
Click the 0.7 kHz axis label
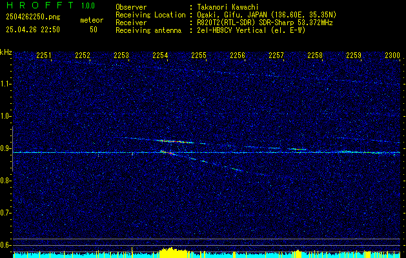tap(5, 213)
